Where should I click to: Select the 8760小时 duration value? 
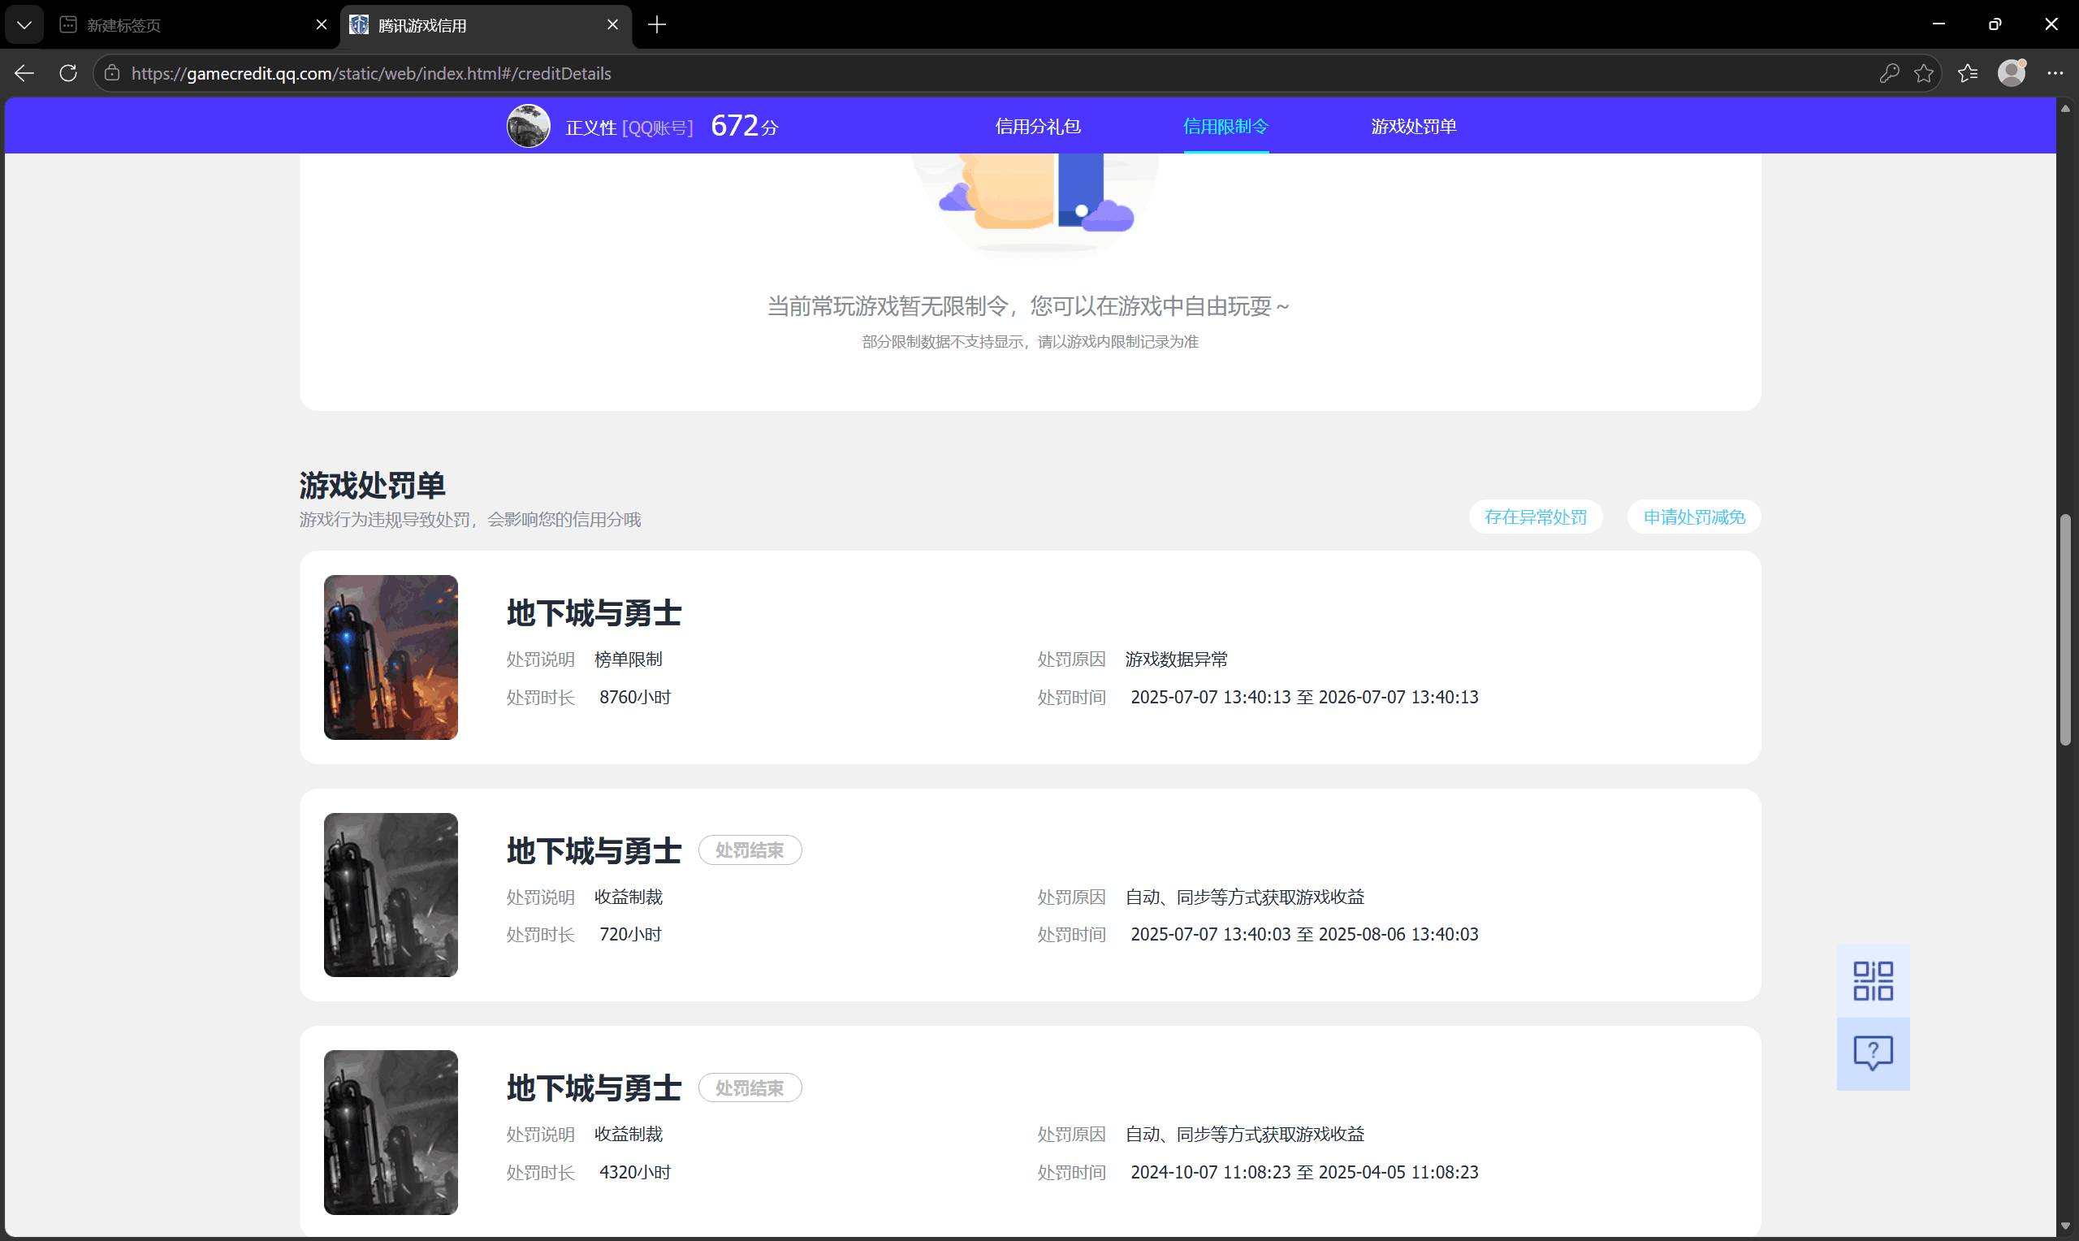(634, 698)
